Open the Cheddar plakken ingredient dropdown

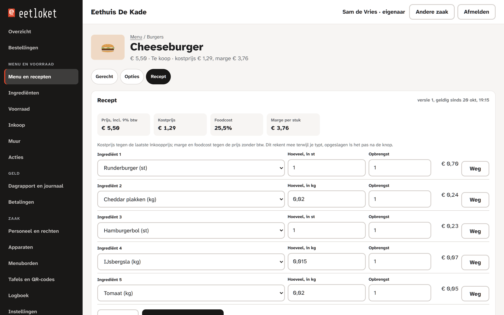tap(191, 199)
